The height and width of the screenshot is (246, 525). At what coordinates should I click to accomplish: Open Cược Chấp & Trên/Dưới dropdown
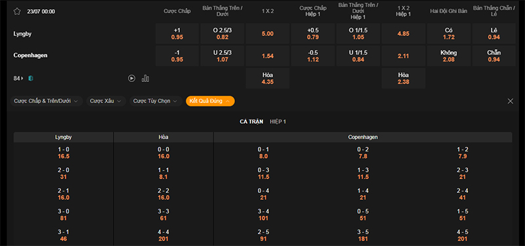pos(46,101)
